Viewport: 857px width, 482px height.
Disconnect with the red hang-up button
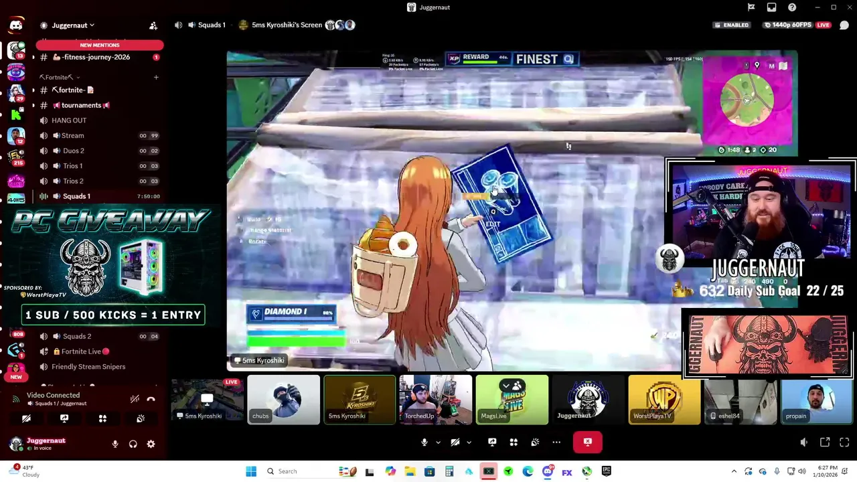587,442
